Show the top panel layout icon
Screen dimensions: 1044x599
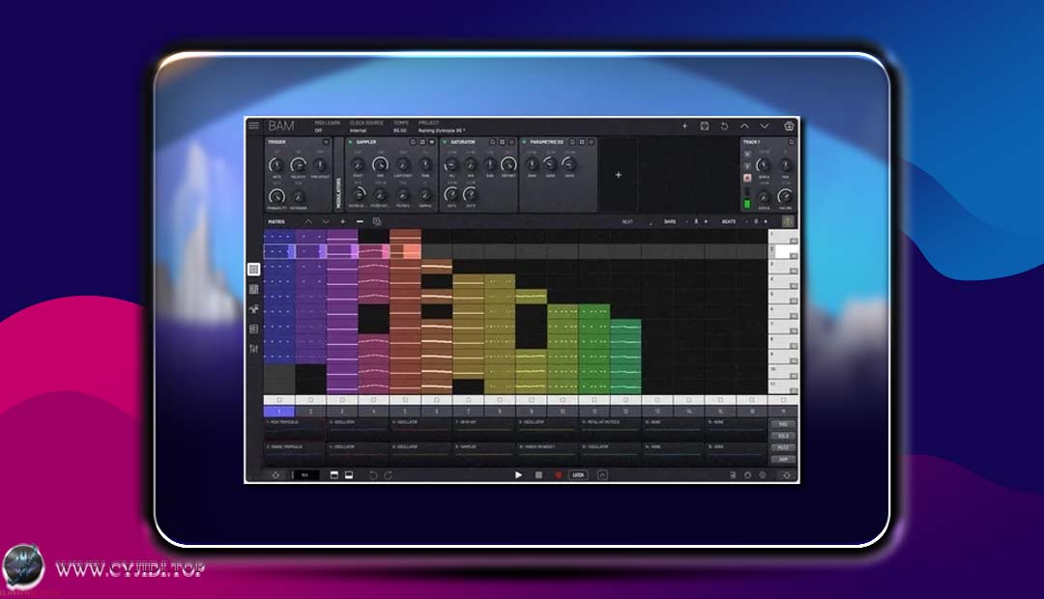point(334,474)
